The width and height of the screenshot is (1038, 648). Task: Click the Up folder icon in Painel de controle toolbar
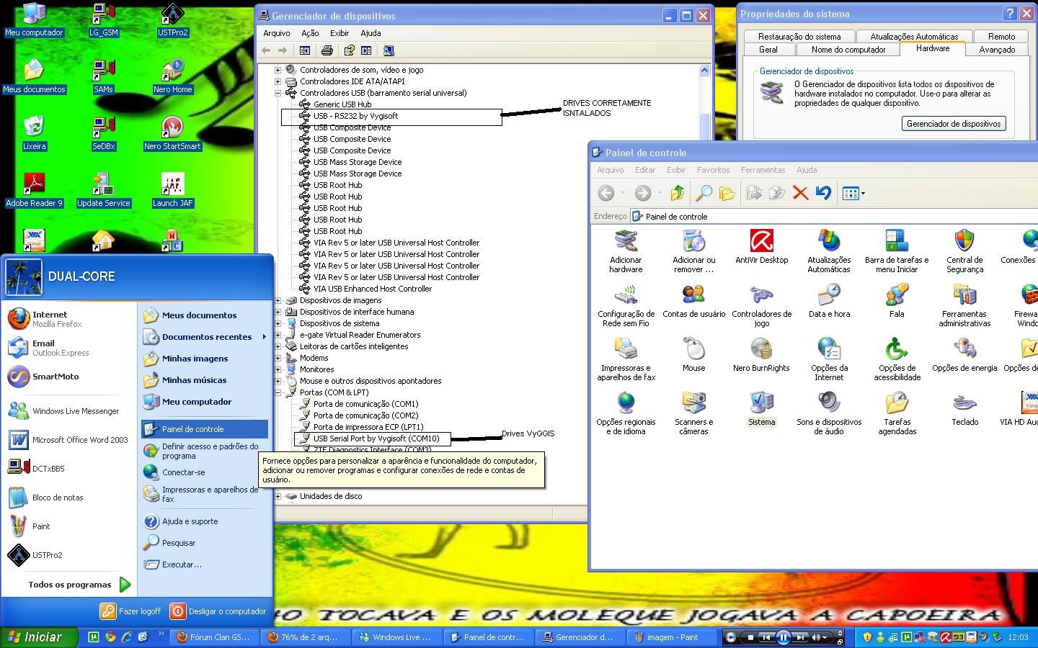click(677, 193)
